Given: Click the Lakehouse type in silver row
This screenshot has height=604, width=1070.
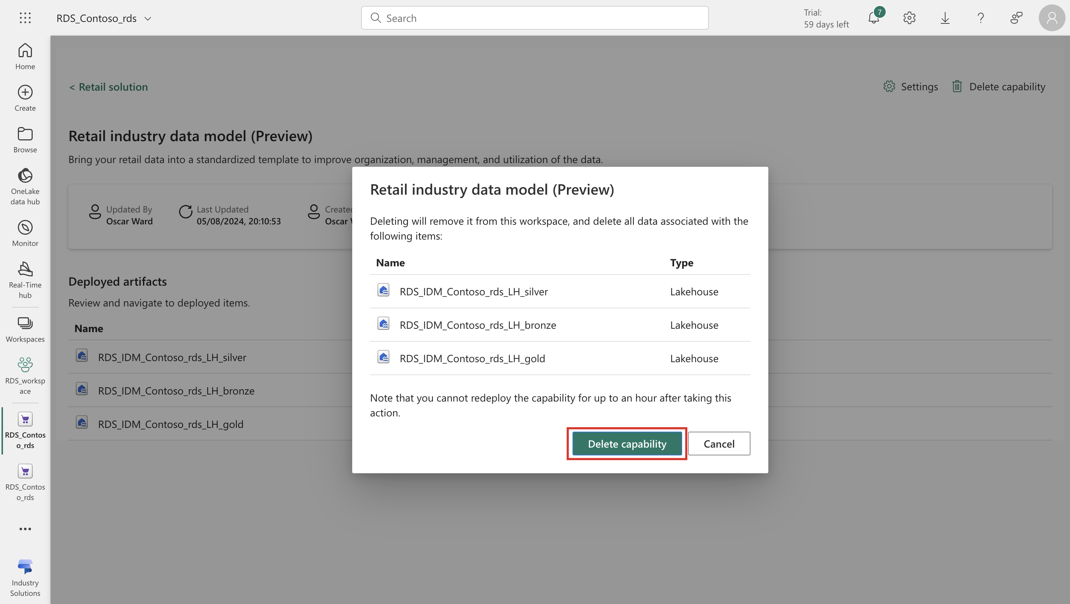Looking at the screenshot, I should click(x=694, y=292).
